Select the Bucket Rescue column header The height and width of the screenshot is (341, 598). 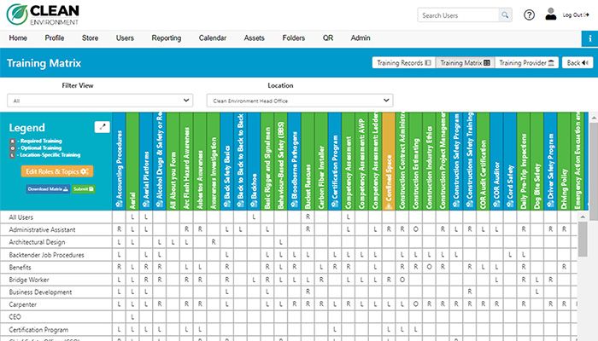[x=308, y=161]
